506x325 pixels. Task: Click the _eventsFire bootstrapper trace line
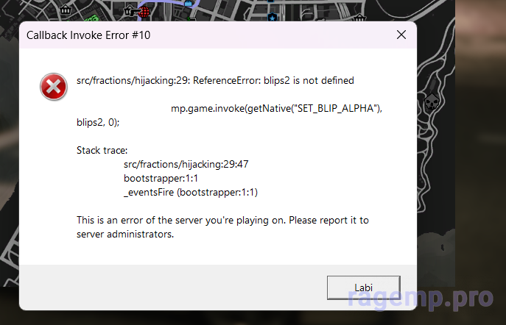(191, 193)
